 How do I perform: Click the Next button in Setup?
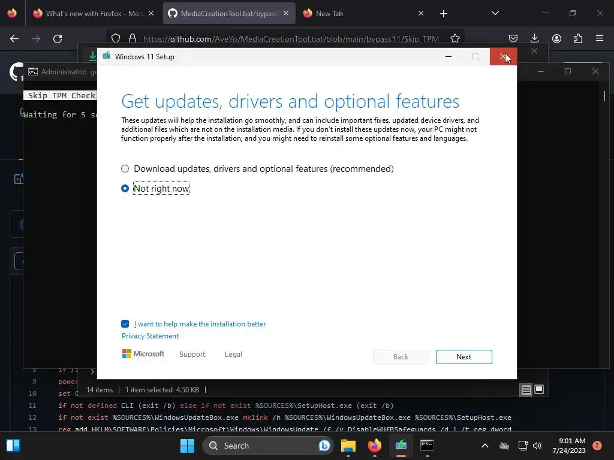[x=463, y=357]
